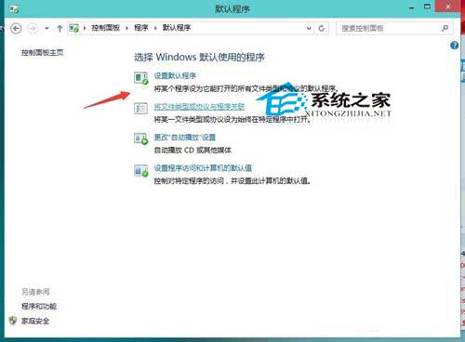
Task: Click the program access defaults icon
Action: 141,170
